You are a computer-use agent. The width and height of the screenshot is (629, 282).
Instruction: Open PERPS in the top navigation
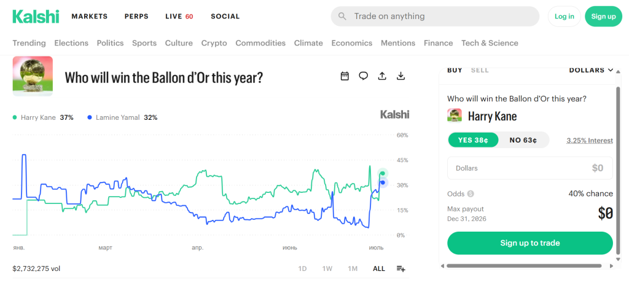click(x=136, y=17)
